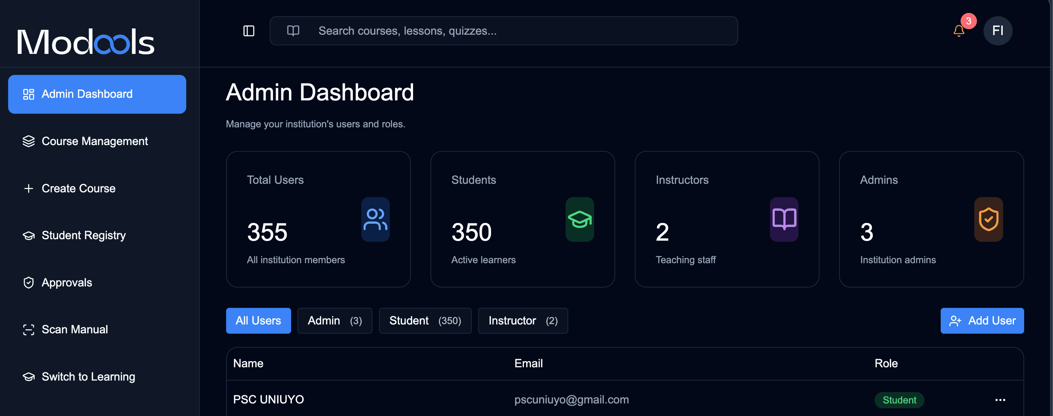1053x416 pixels.
Task: Click the Students graduation cap icon
Action: coord(580,219)
